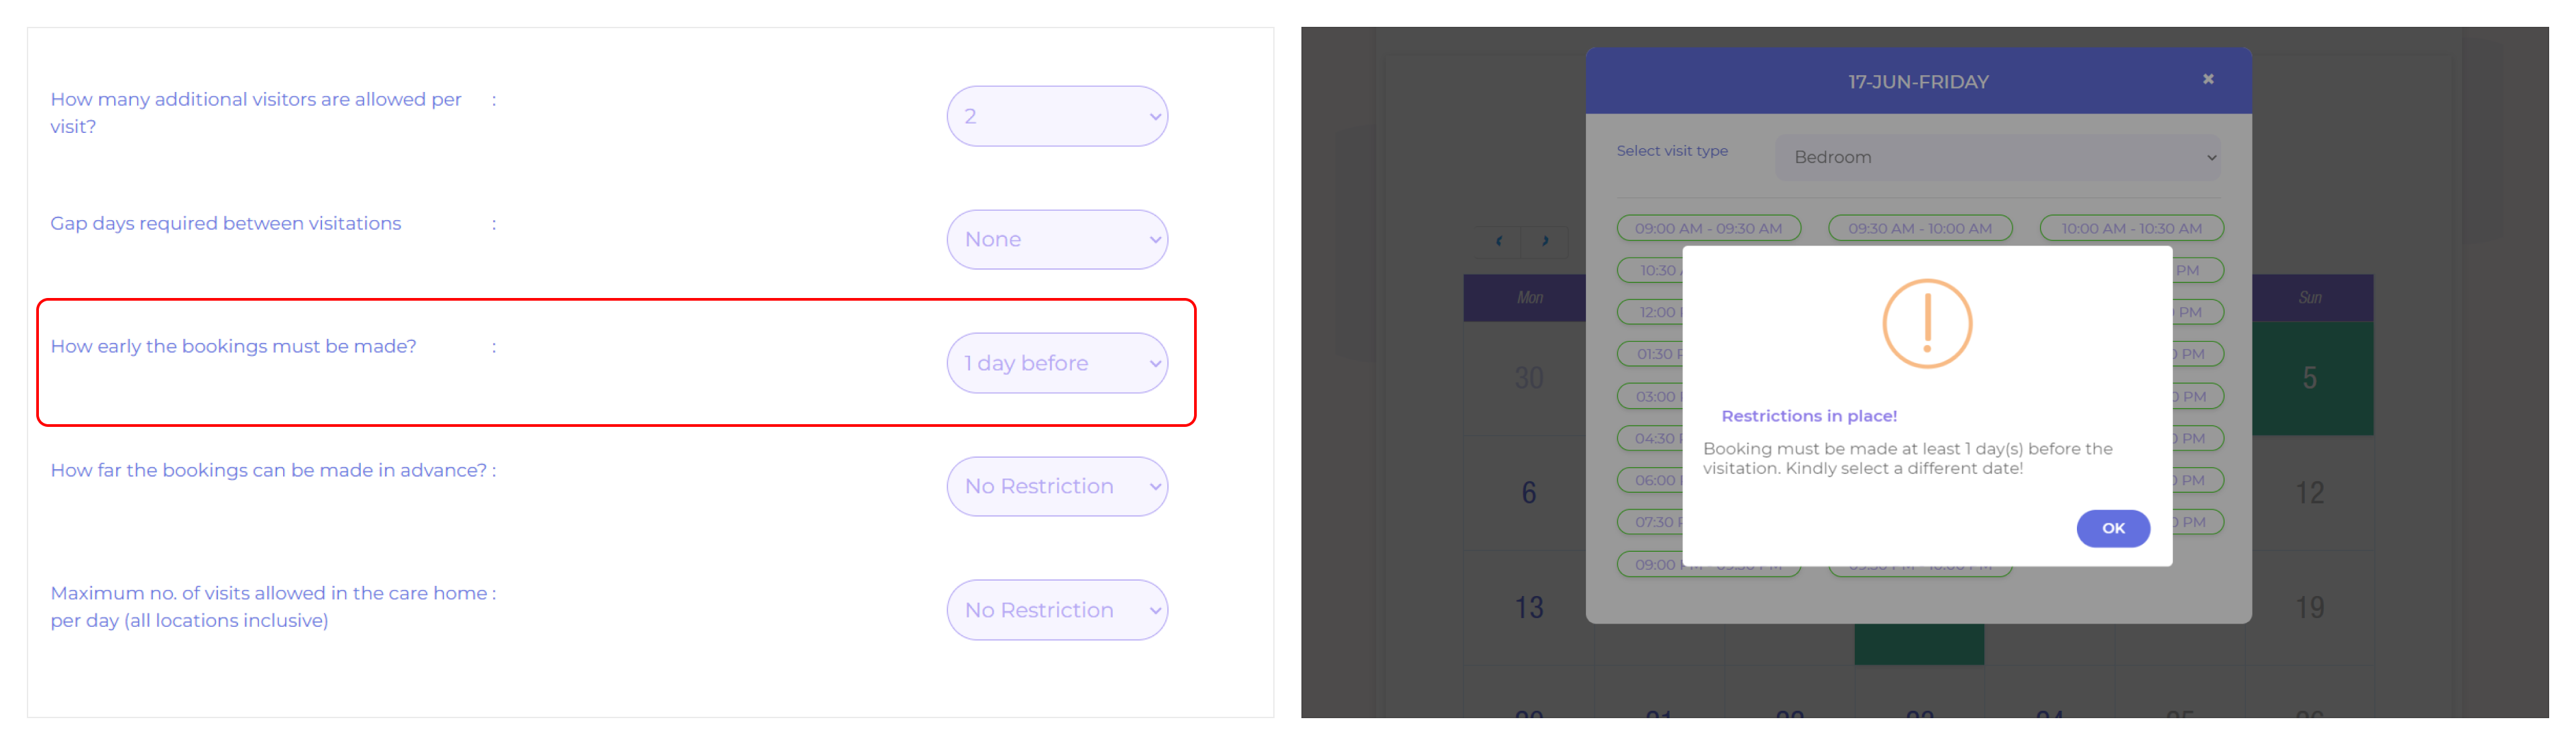
Task: Go to the next calendar month
Action: click(x=1544, y=241)
